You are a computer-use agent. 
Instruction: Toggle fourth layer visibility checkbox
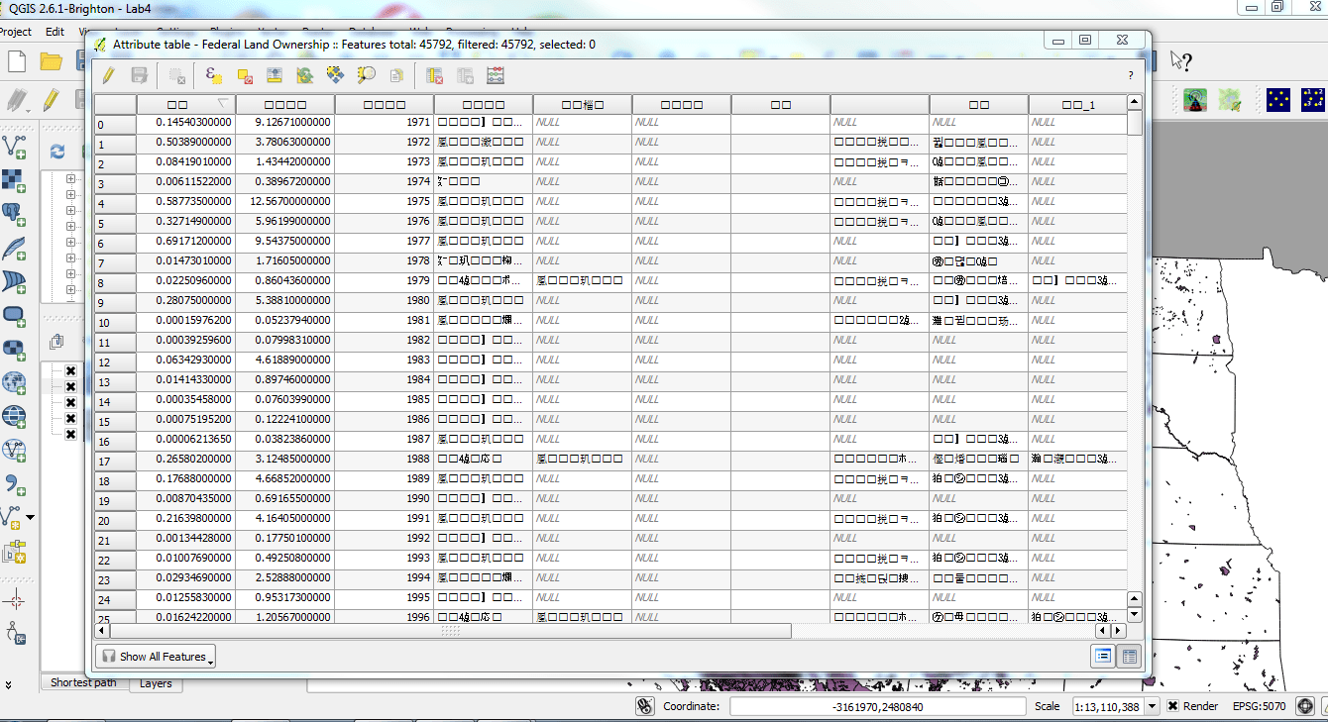click(70, 419)
